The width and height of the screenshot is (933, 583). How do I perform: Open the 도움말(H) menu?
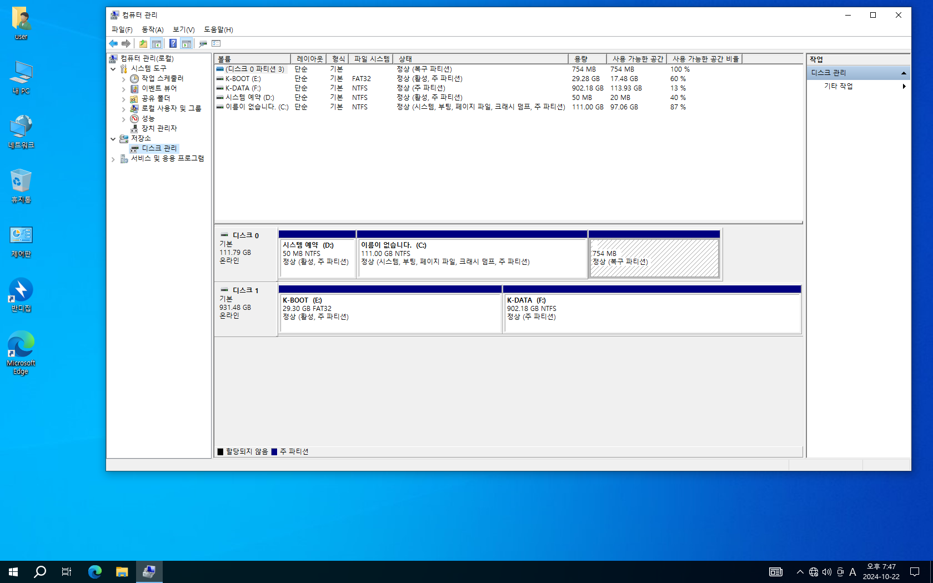pyautogui.click(x=218, y=29)
